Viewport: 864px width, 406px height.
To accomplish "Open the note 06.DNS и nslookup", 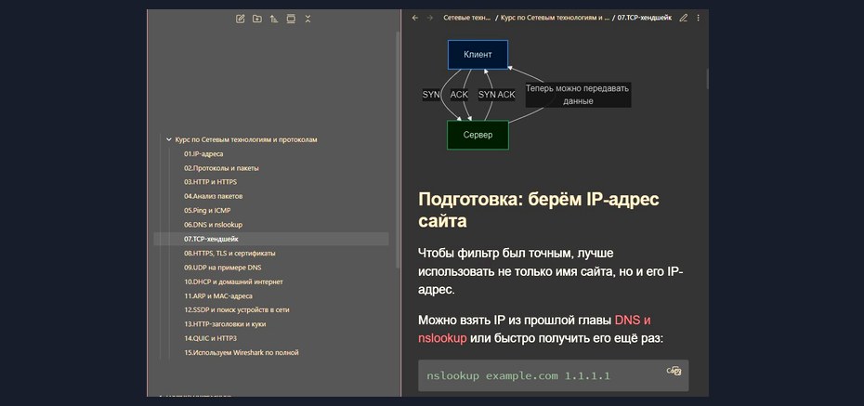I will [x=214, y=225].
